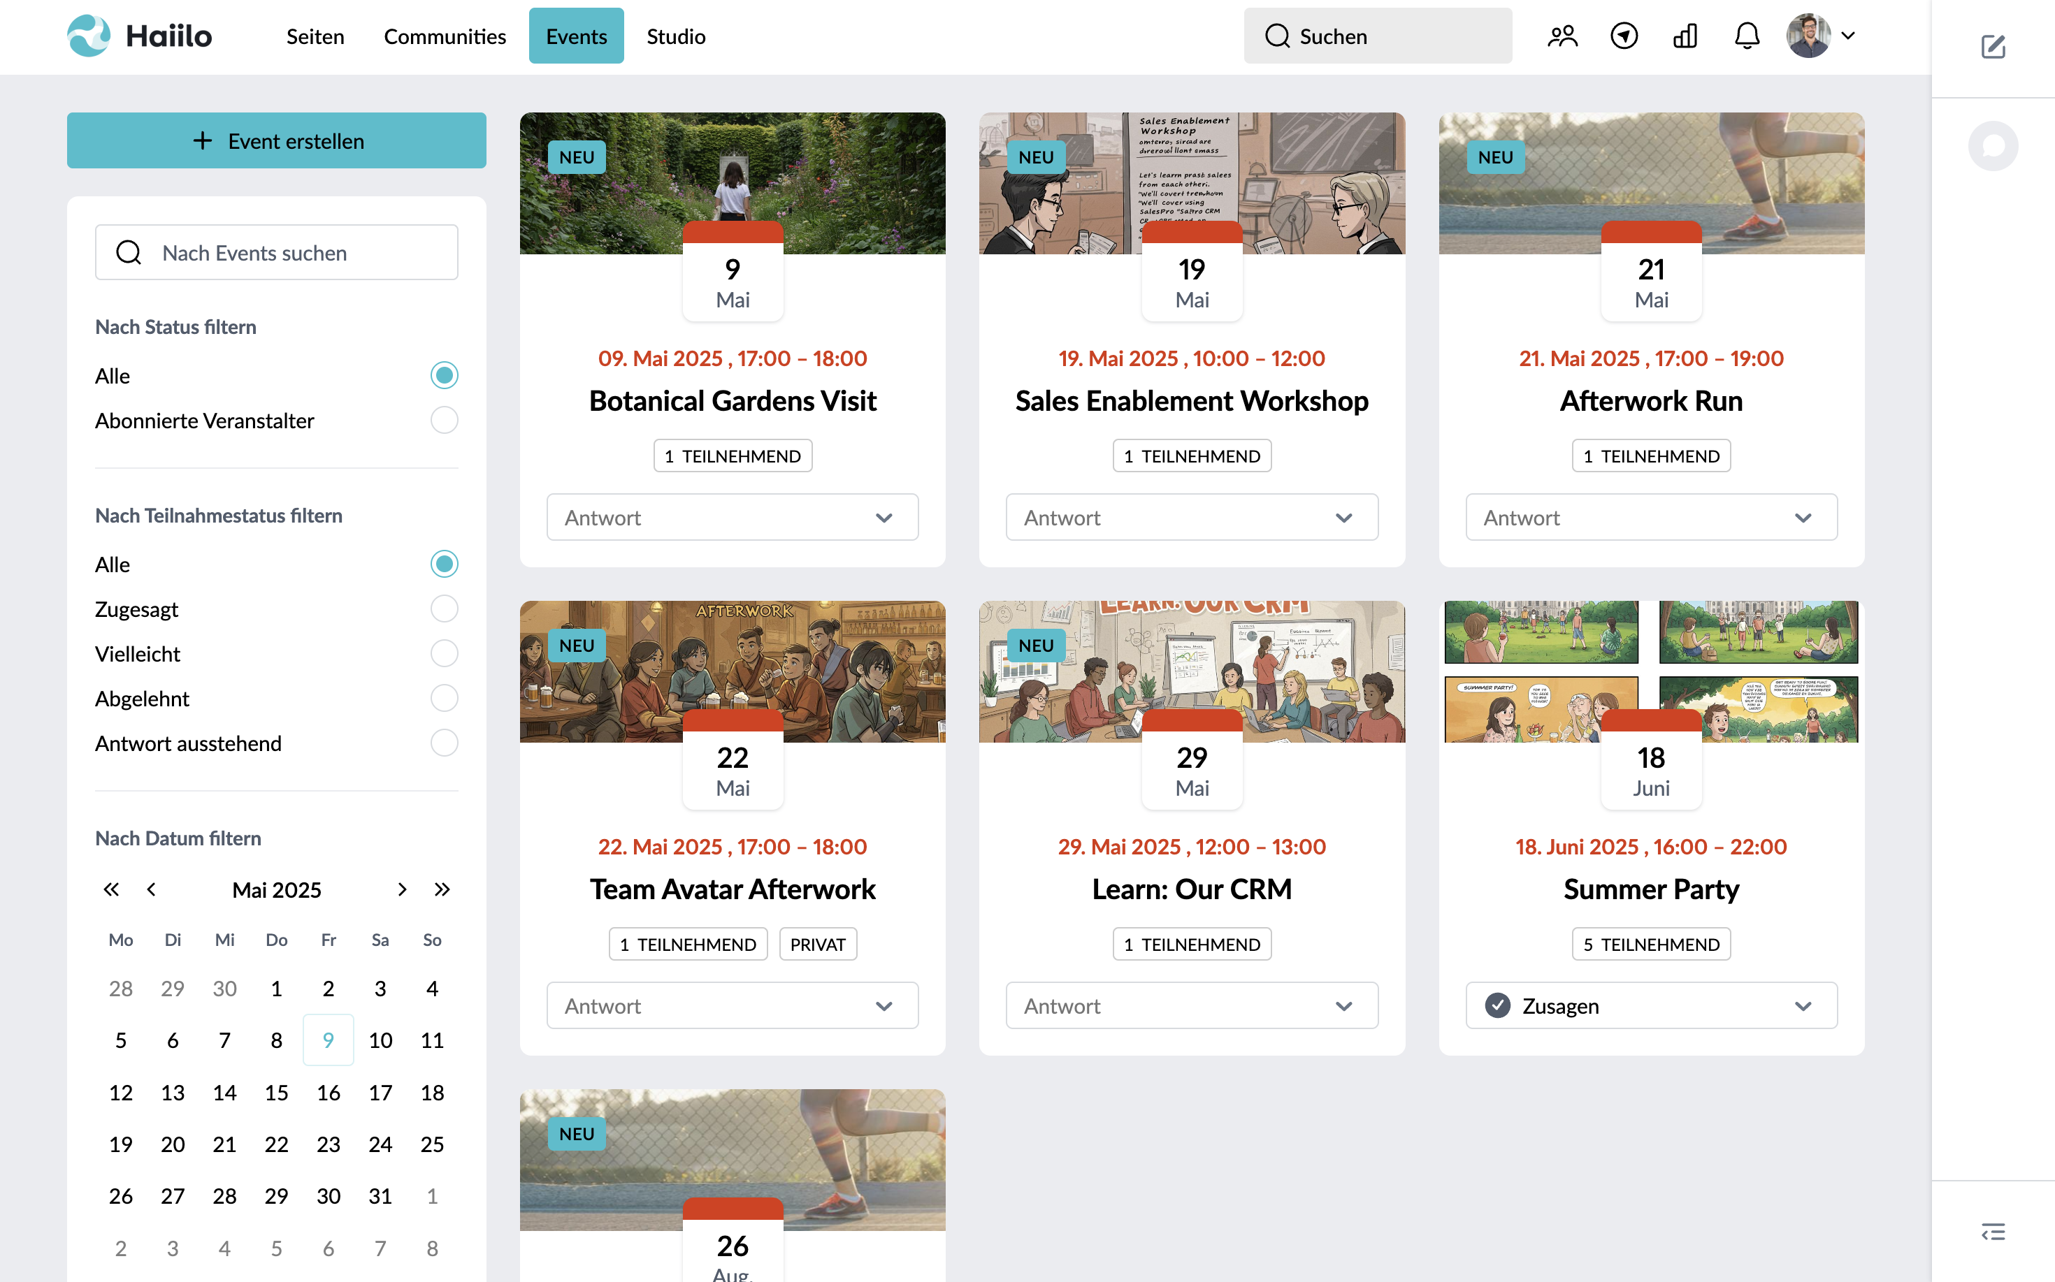The width and height of the screenshot is (2055, 1282).
Task: Click the Nach Events suchen field
Action: [277, 253]
